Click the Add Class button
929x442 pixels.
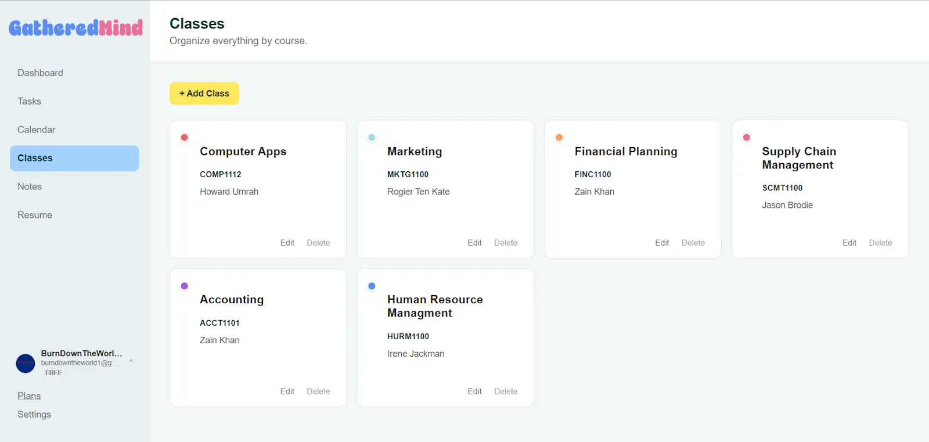tap(204, 94)
